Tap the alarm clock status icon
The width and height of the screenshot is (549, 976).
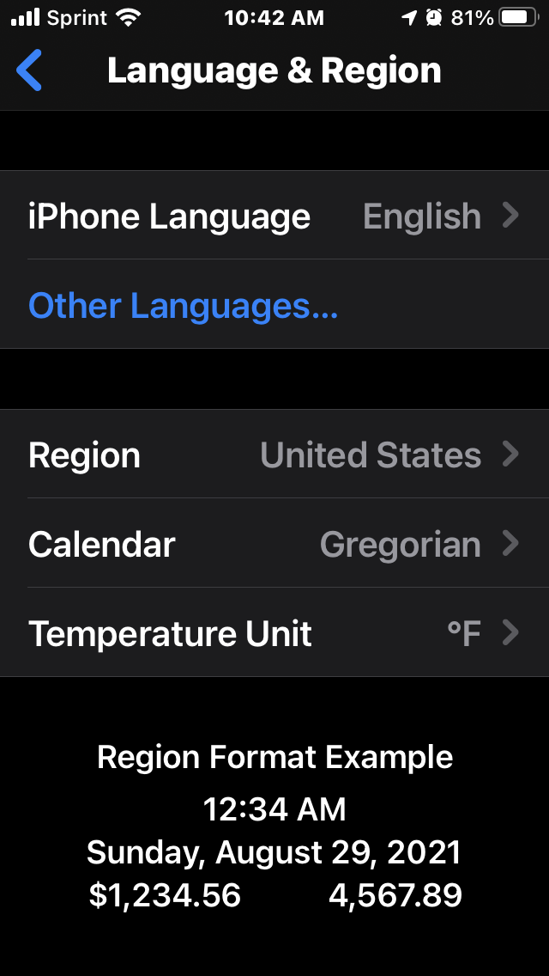point(434,17)
